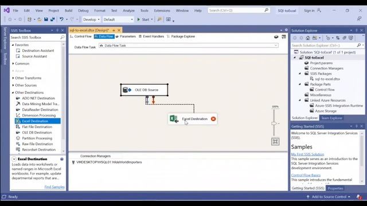Image resolution: width=367 pixels, height=206 pixels.
Task: Switch to the Control Flow tab
Action: 81,37
